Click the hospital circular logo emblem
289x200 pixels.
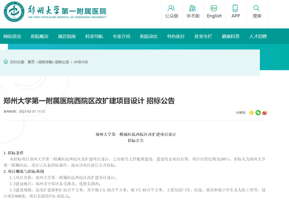[x=14, y=12]
